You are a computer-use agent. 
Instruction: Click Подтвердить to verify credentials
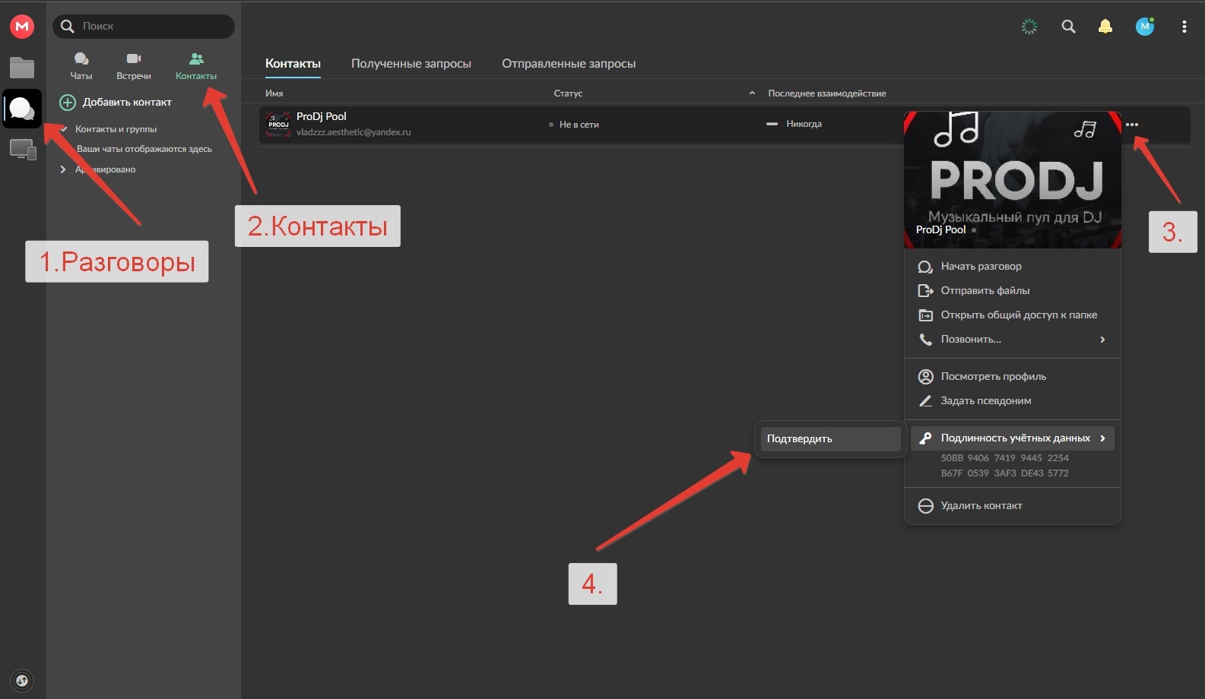pos(830,439)
